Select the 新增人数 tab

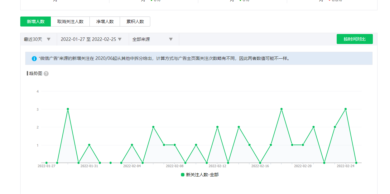[x=36, y=22]
